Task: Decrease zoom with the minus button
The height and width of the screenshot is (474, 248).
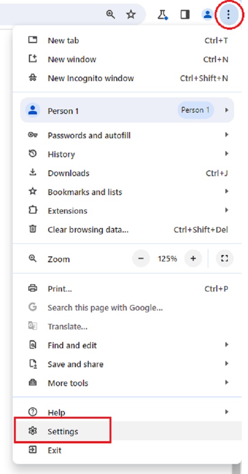Action: pyautogui.click(x=141, y=259)
